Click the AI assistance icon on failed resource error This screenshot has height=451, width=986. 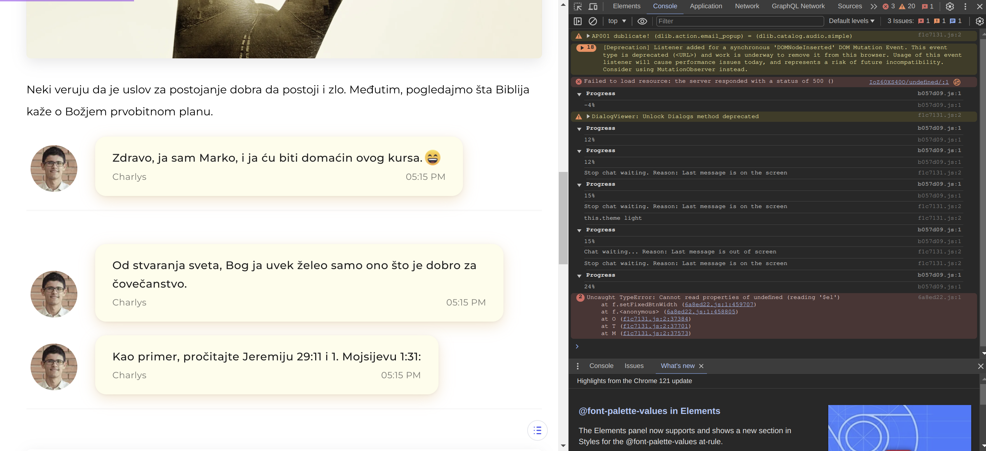point(957,82)
